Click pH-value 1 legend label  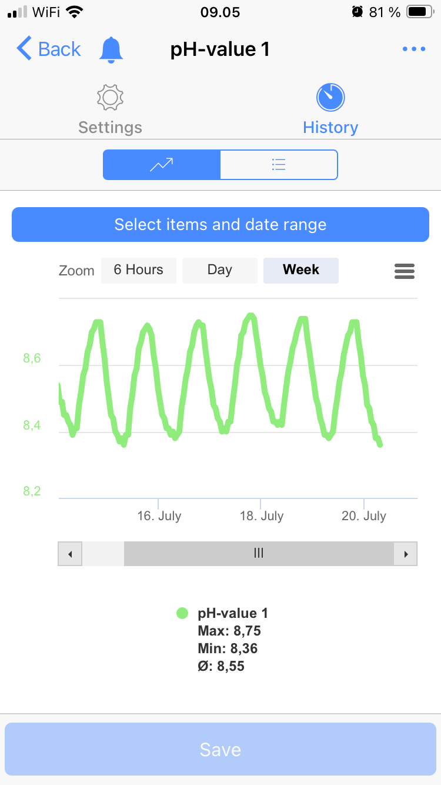(x=233, y=613)
